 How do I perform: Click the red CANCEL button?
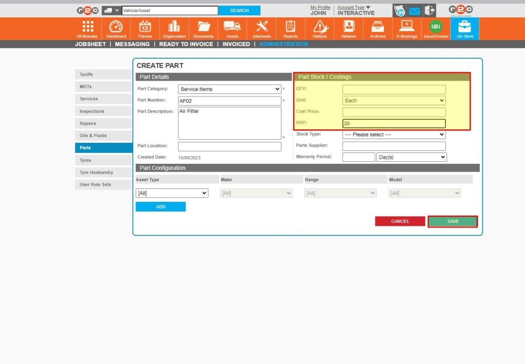[400, 221]
